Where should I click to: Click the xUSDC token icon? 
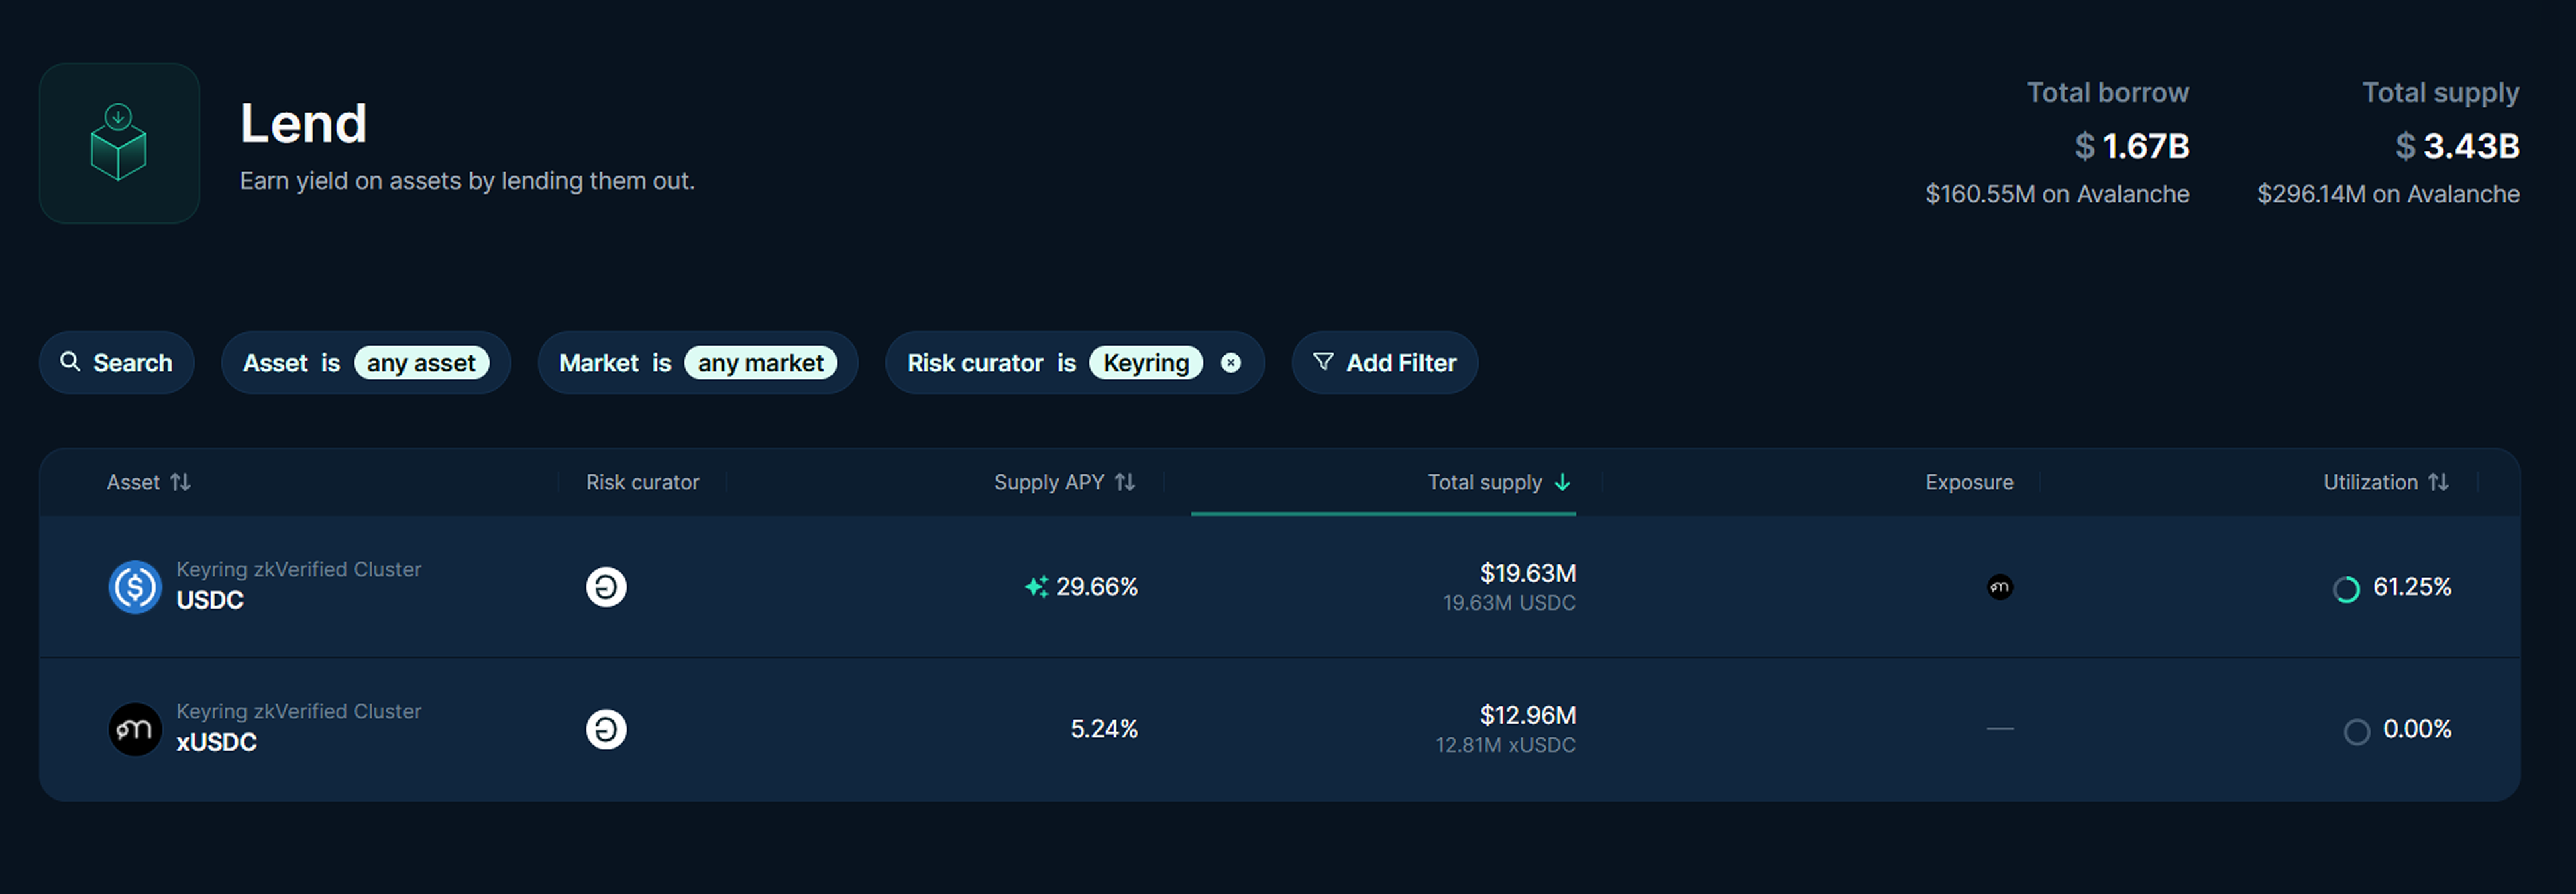click(x=135, y=729)
